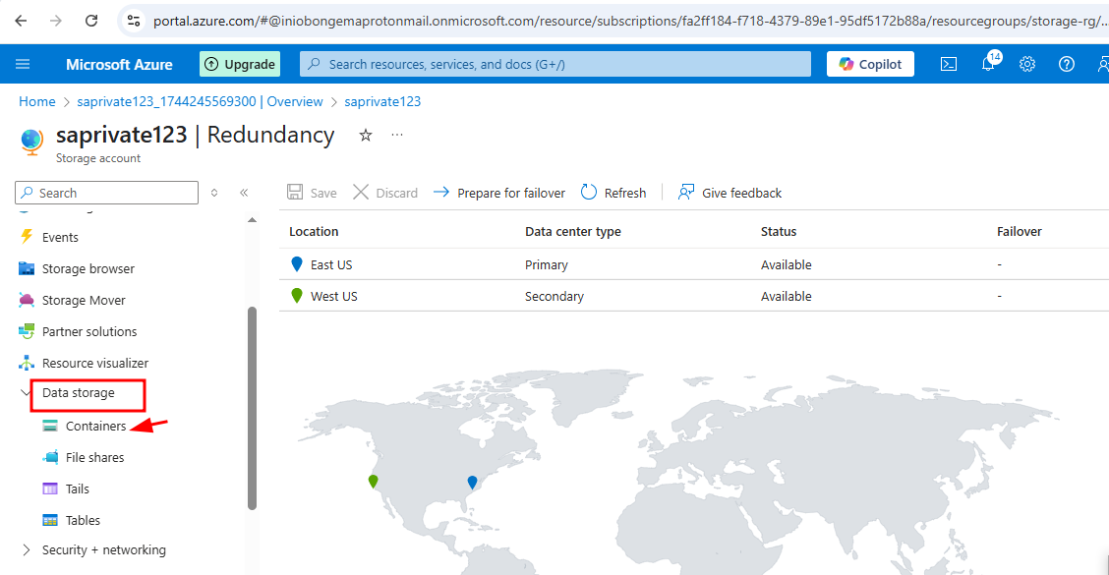Click the sidebar menu Search box
The height and width of the screenshot is (575, 1109).
(107, 193)
